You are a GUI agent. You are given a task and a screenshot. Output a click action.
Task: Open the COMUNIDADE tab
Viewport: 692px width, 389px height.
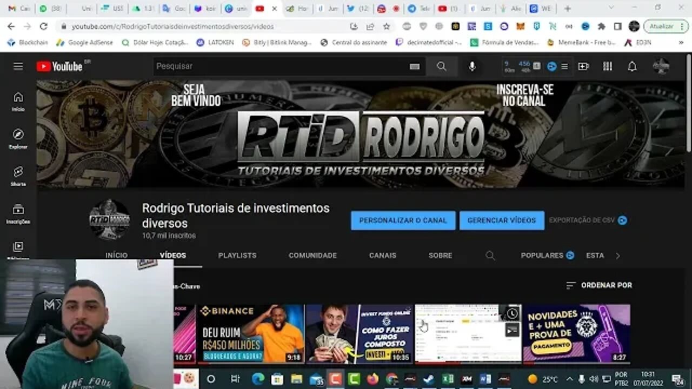click(312, 256)
